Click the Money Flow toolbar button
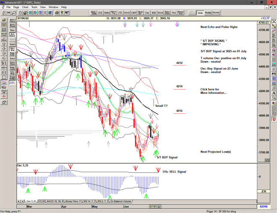277x213 pixels. pos(180,13)
